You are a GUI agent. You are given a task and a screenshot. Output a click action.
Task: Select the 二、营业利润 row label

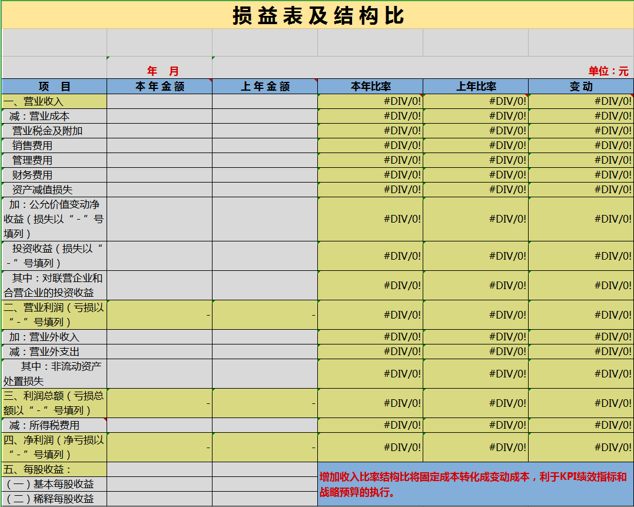(x=54, y=315)
